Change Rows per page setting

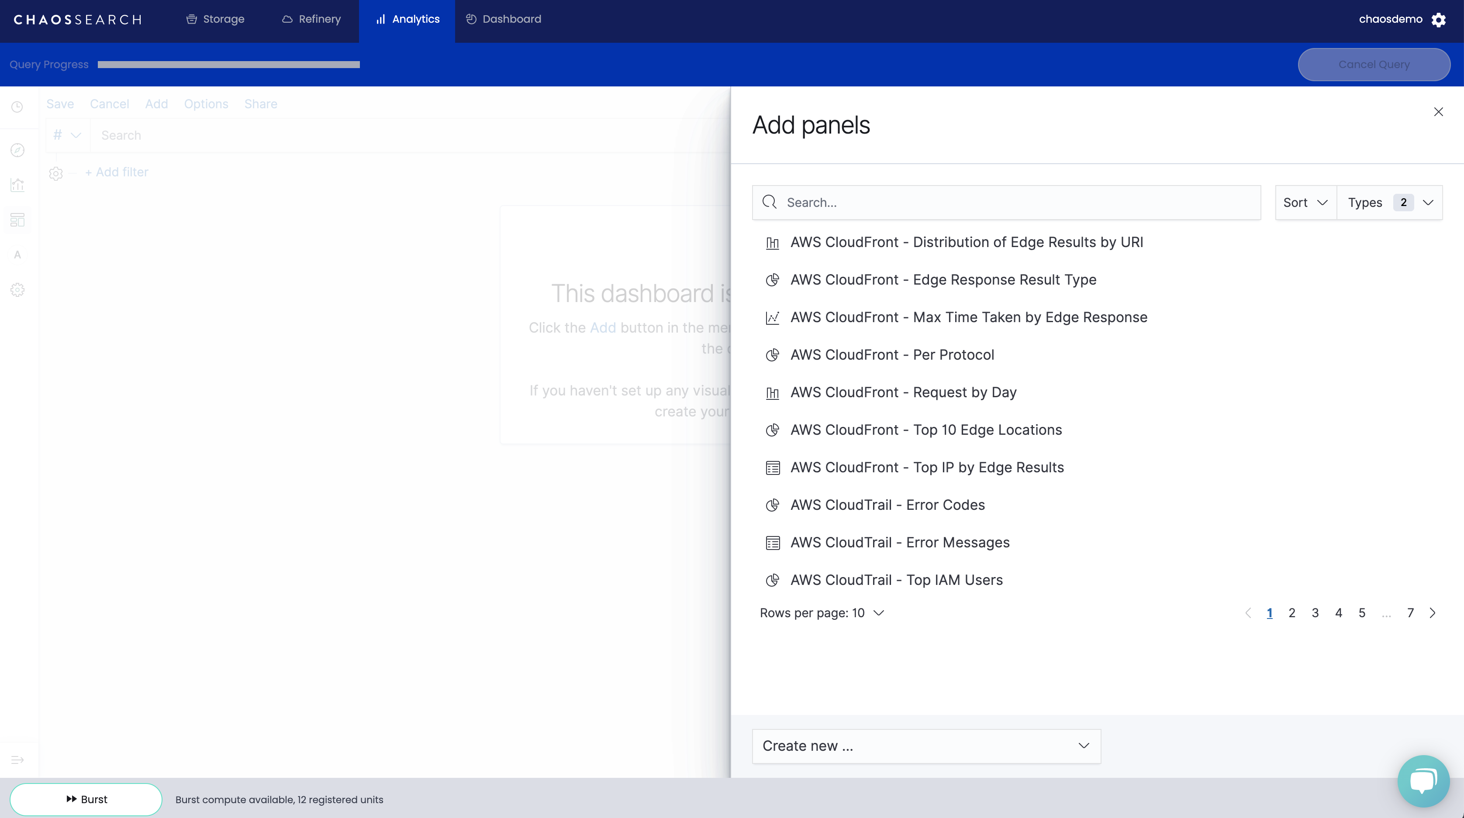pyautogui.click(x=822, y=613)
